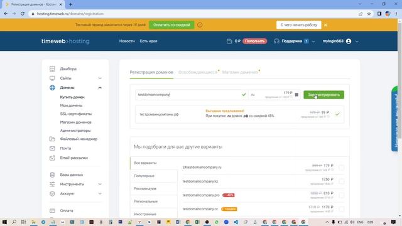This screenshot has height=226, width=402.
Task: Open SSL-сертификаты in sidebar
Action: click(x=76, y=114)
